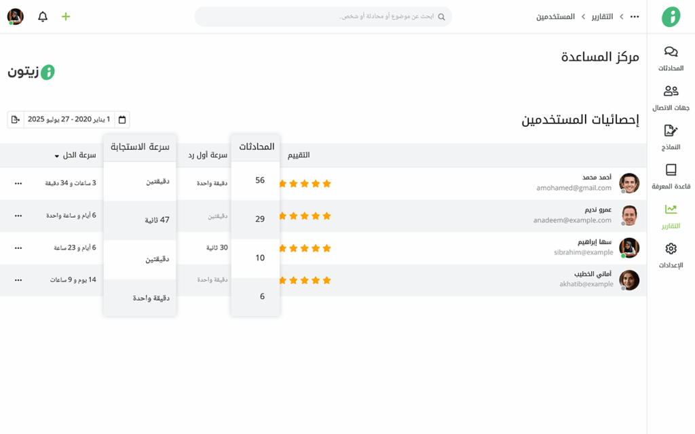Click email amohamed@gmail.com
This screenshot has height=434, width=695.
pos(574,188)
